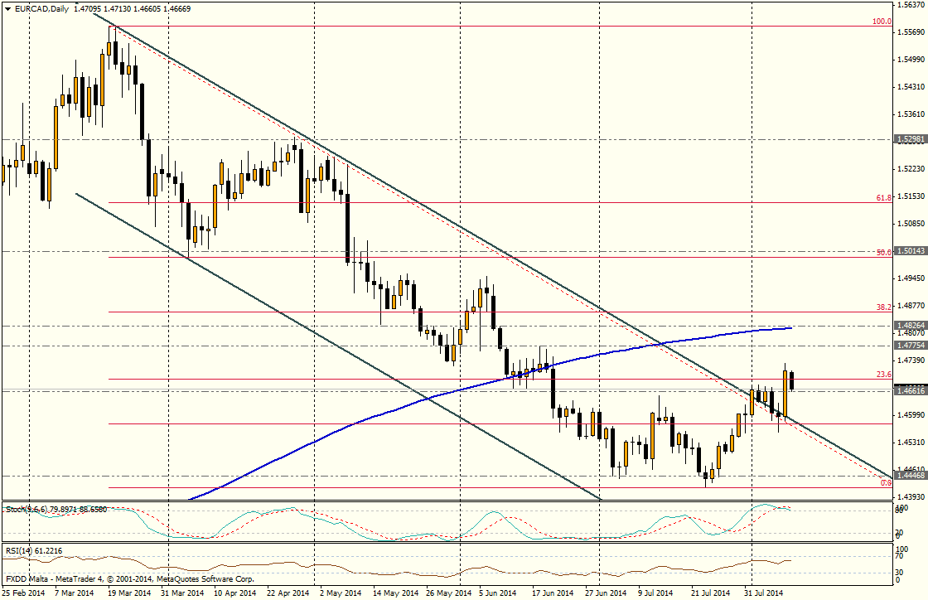Click the Fibonacci 0.0 level label
Viewport: 928px width, 600px height.
[885, 482]
